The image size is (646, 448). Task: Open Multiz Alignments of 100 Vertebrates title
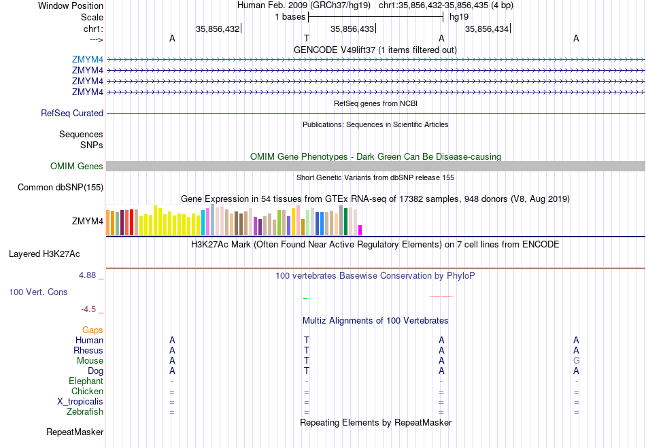(375, 321)
